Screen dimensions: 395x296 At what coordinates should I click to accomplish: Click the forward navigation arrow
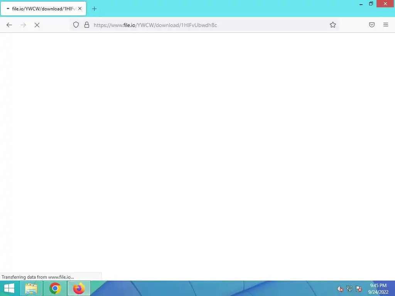tap(23, 25)
